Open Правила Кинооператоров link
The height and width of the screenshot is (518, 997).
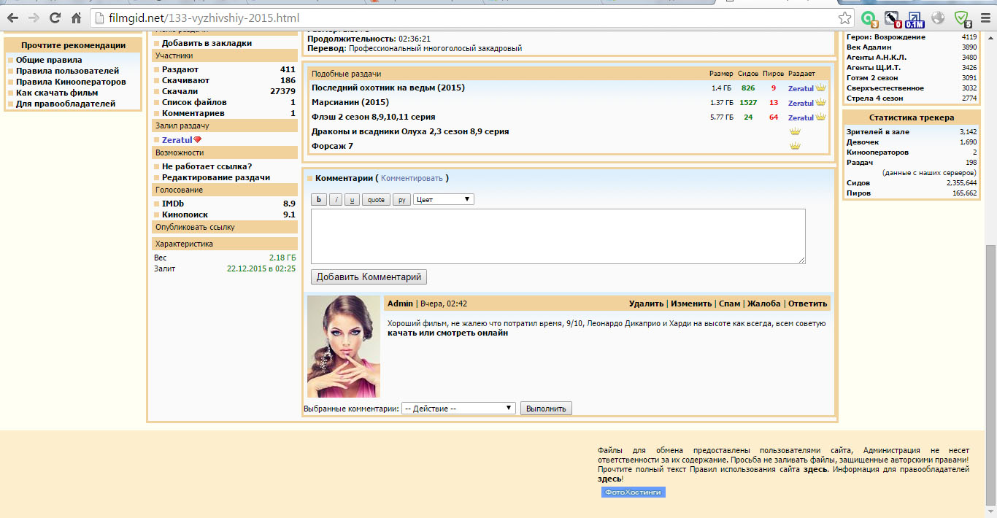pyautogui.click(x=71, y=82)
